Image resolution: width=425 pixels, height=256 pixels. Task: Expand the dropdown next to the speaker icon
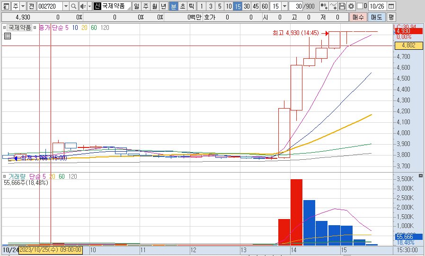pos(90,6)
